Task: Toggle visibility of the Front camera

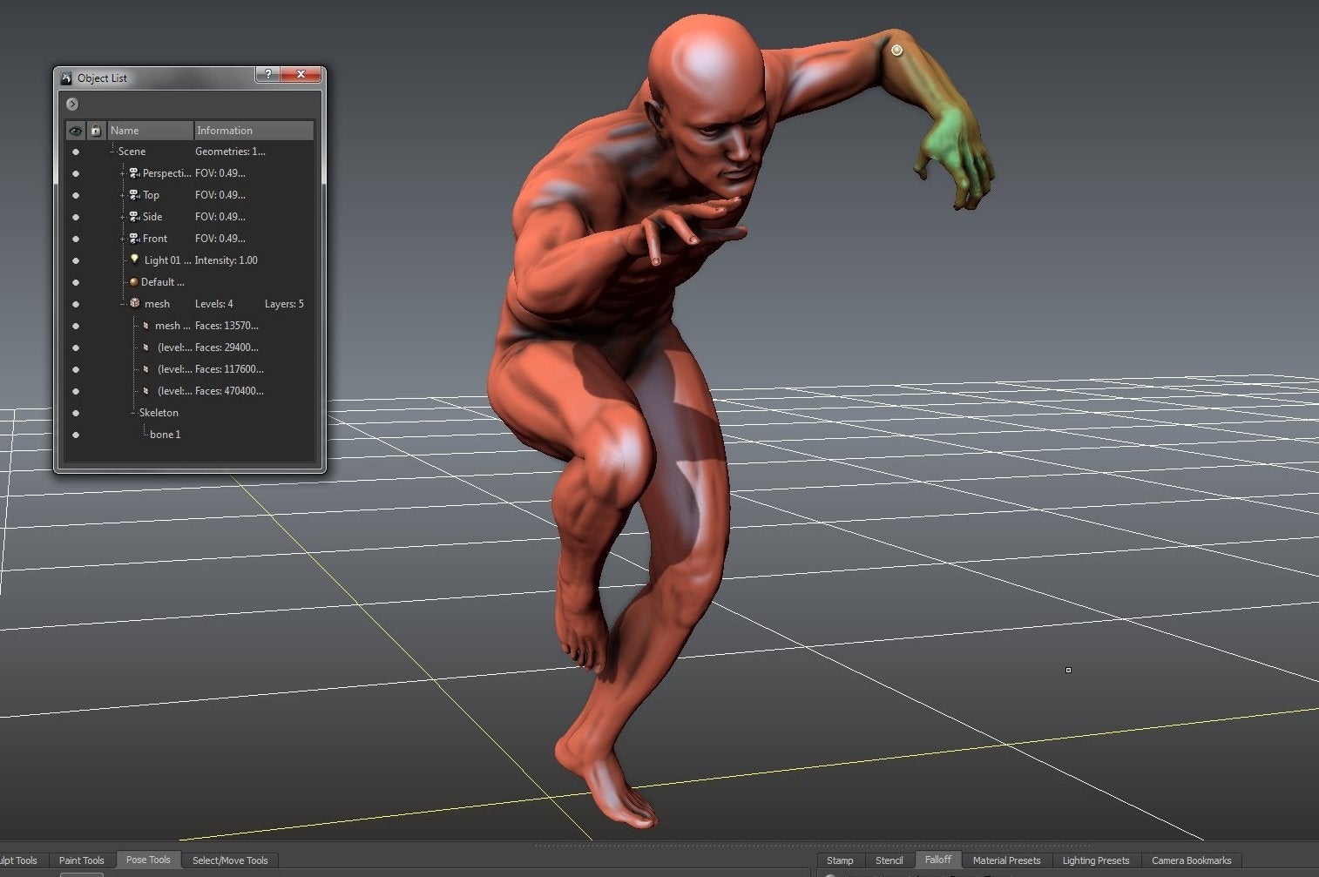Action: [x=76, y=239]
